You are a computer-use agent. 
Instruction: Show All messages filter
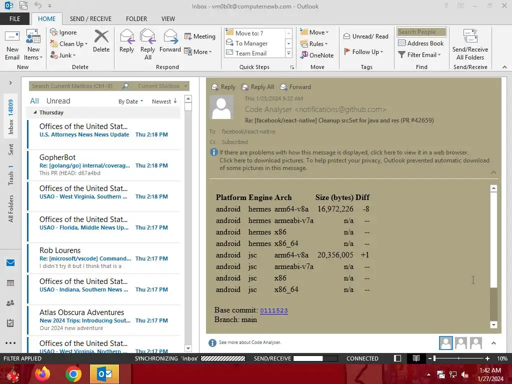pyautogui.click(x=34, y=101)
